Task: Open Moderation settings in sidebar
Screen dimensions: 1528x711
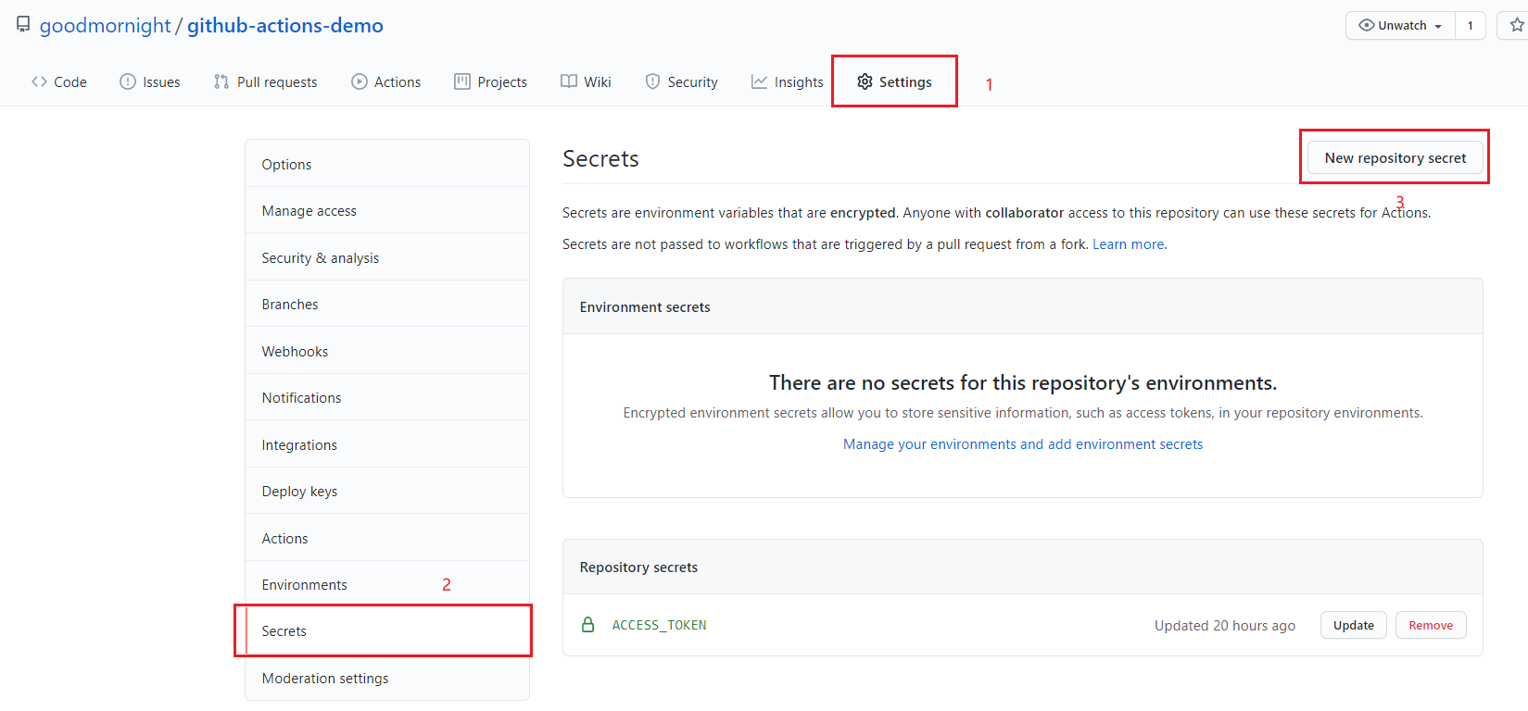Action: click(x=387, y=679)
